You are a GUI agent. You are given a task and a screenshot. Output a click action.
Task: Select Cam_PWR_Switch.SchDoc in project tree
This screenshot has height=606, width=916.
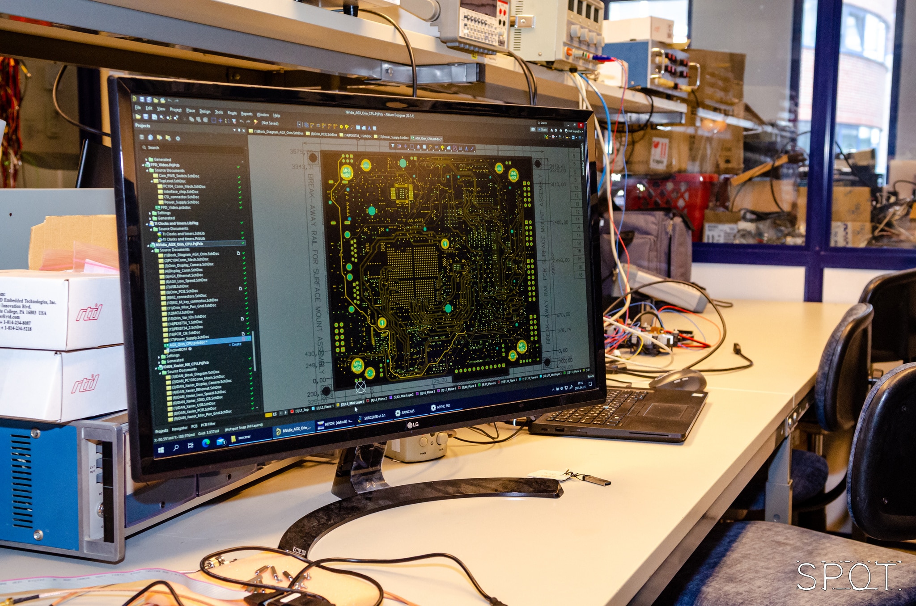[176, 176]
